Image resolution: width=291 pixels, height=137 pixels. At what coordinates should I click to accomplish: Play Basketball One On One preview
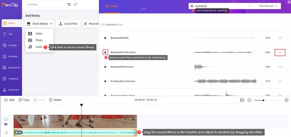click(x=105, y=52)
